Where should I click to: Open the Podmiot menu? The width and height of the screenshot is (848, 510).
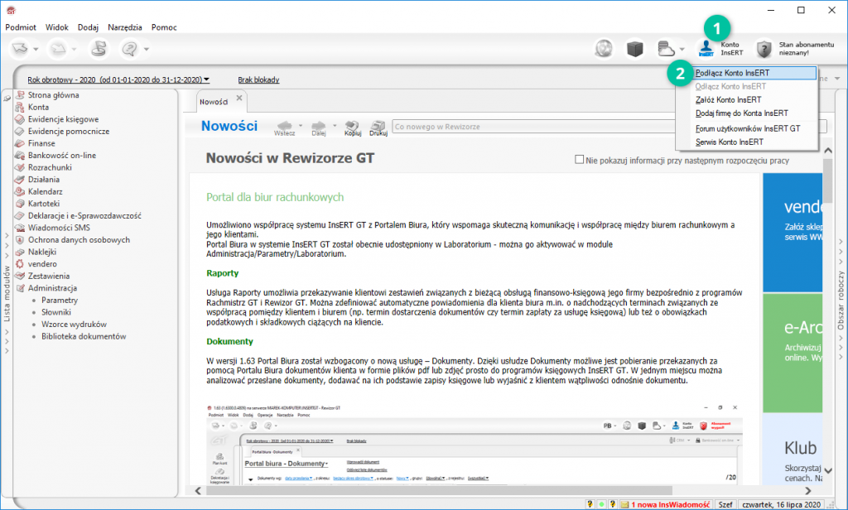click(21, 27)
